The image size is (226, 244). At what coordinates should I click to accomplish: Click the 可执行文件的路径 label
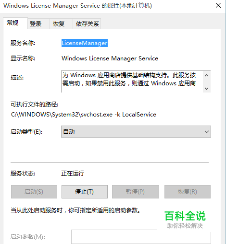pyautogui.click(x=34, y=105)
